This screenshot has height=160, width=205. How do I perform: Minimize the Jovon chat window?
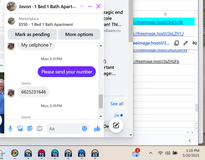[x=90, y=6]
